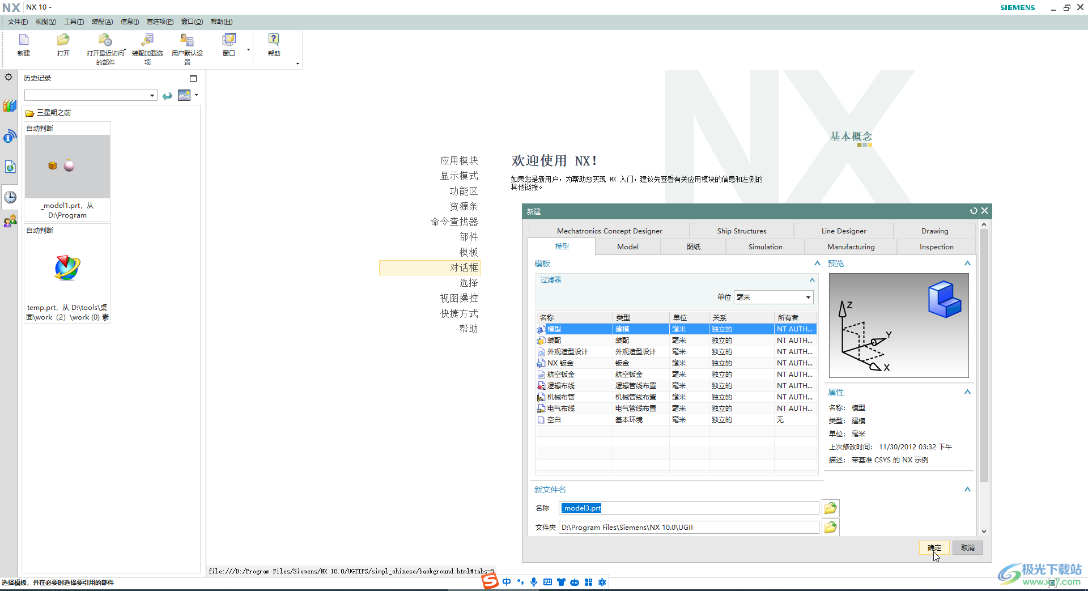Click the IME microphone voice icon

pos(534,582)
